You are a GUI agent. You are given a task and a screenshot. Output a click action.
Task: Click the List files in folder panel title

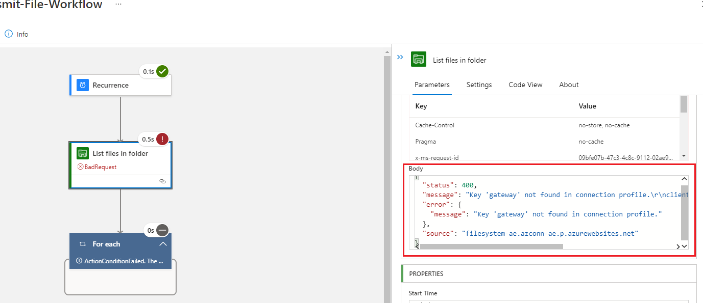pyautogui.click(x=459, y=60)
